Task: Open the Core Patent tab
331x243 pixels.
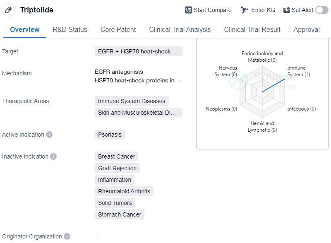Action: [x=118, y=29]
